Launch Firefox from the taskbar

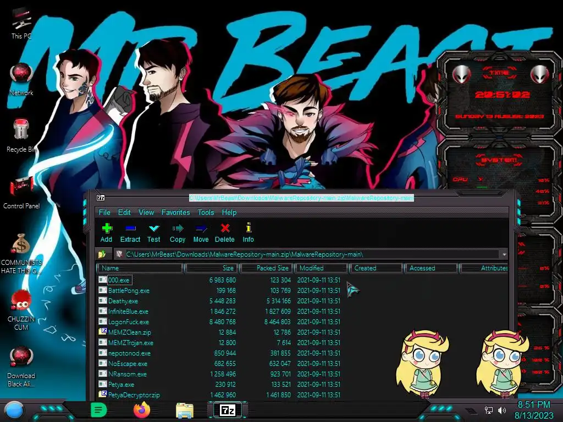point(141,410)
